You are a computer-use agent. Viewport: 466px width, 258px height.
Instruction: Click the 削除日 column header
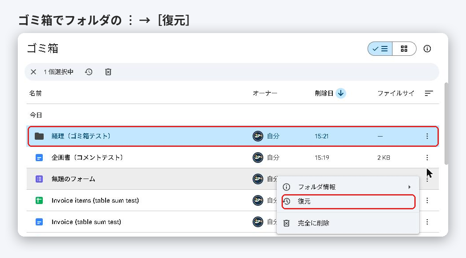[x=324, y=93]
